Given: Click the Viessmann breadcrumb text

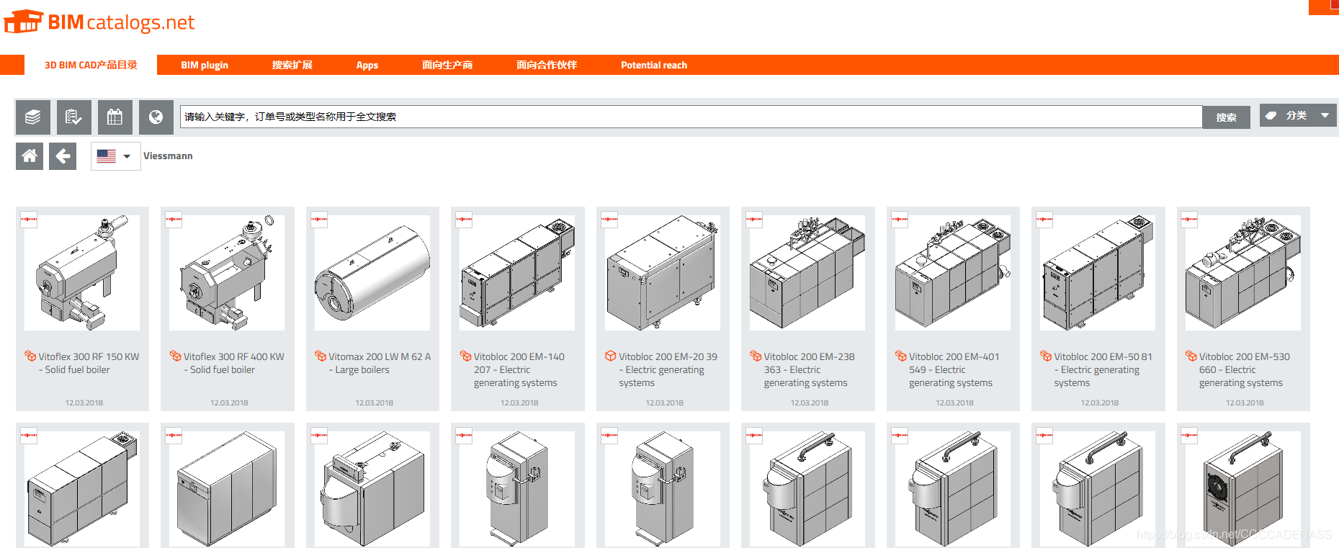Looking at the screenshot, I should pos(168,156).
